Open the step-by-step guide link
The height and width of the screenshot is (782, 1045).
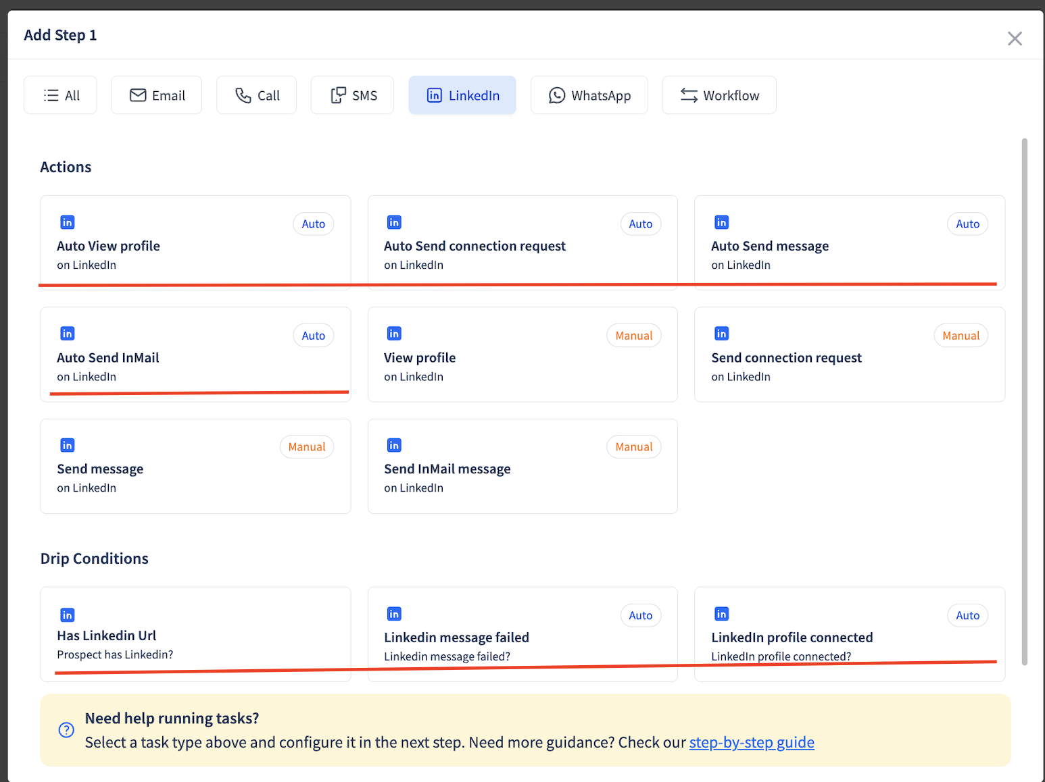(752, 742)
